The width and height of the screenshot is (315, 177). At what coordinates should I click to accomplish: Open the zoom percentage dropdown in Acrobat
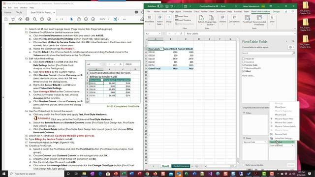[108, 19]
